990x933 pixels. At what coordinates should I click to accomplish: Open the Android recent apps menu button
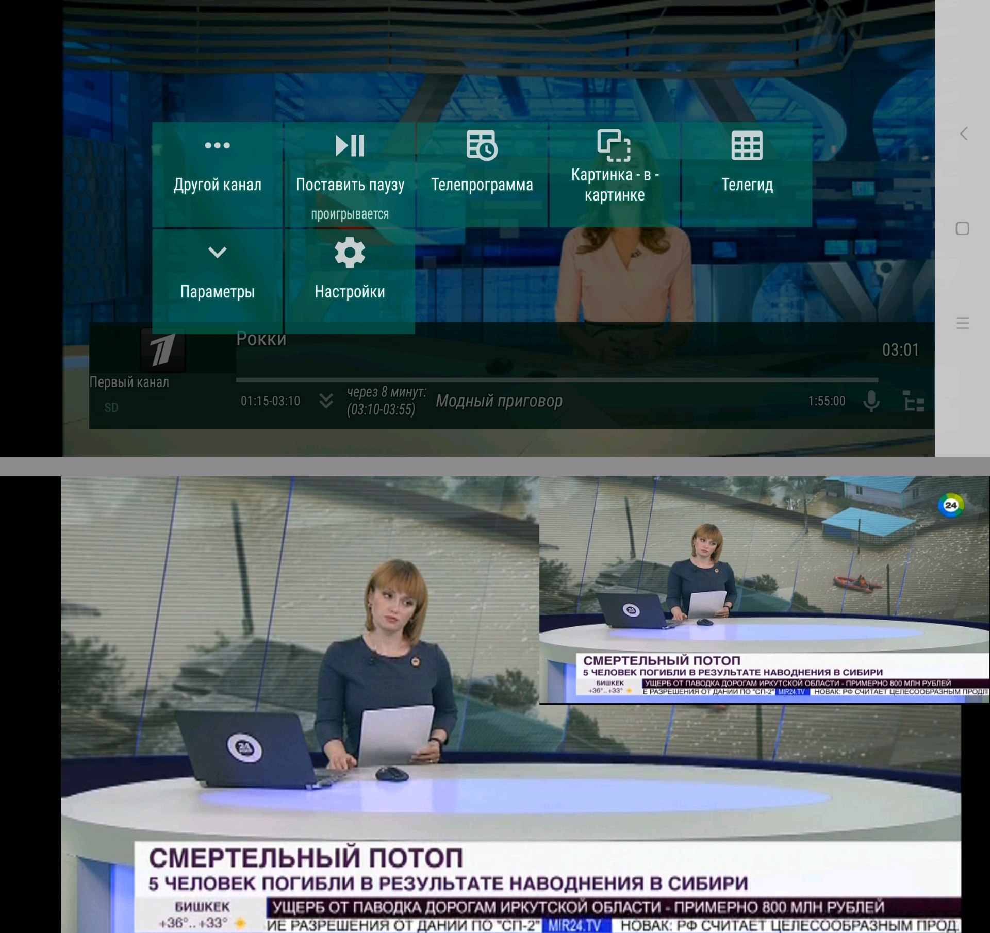962,323
